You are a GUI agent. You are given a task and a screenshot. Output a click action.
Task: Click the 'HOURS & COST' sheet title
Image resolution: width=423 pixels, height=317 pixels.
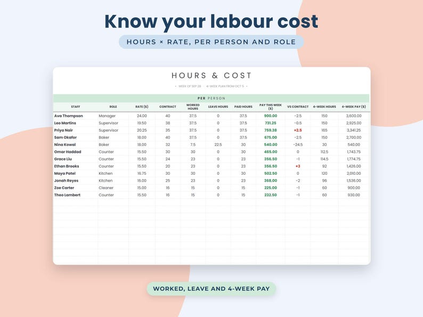pos(211,76)
